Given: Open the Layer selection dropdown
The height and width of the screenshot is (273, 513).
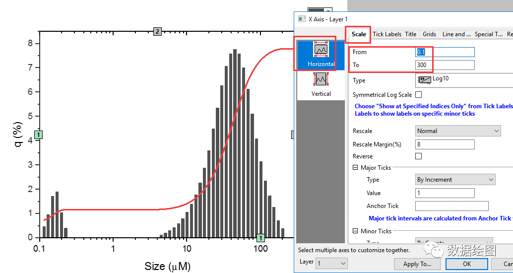Looking at the screenshot, I should tap(331, 263).
